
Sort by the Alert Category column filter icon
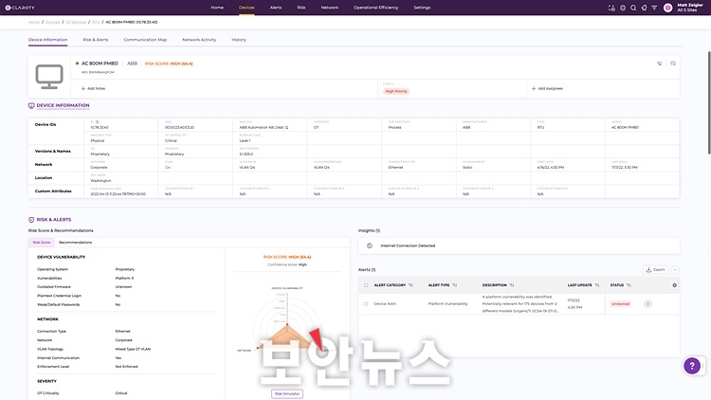coord(410,285)
